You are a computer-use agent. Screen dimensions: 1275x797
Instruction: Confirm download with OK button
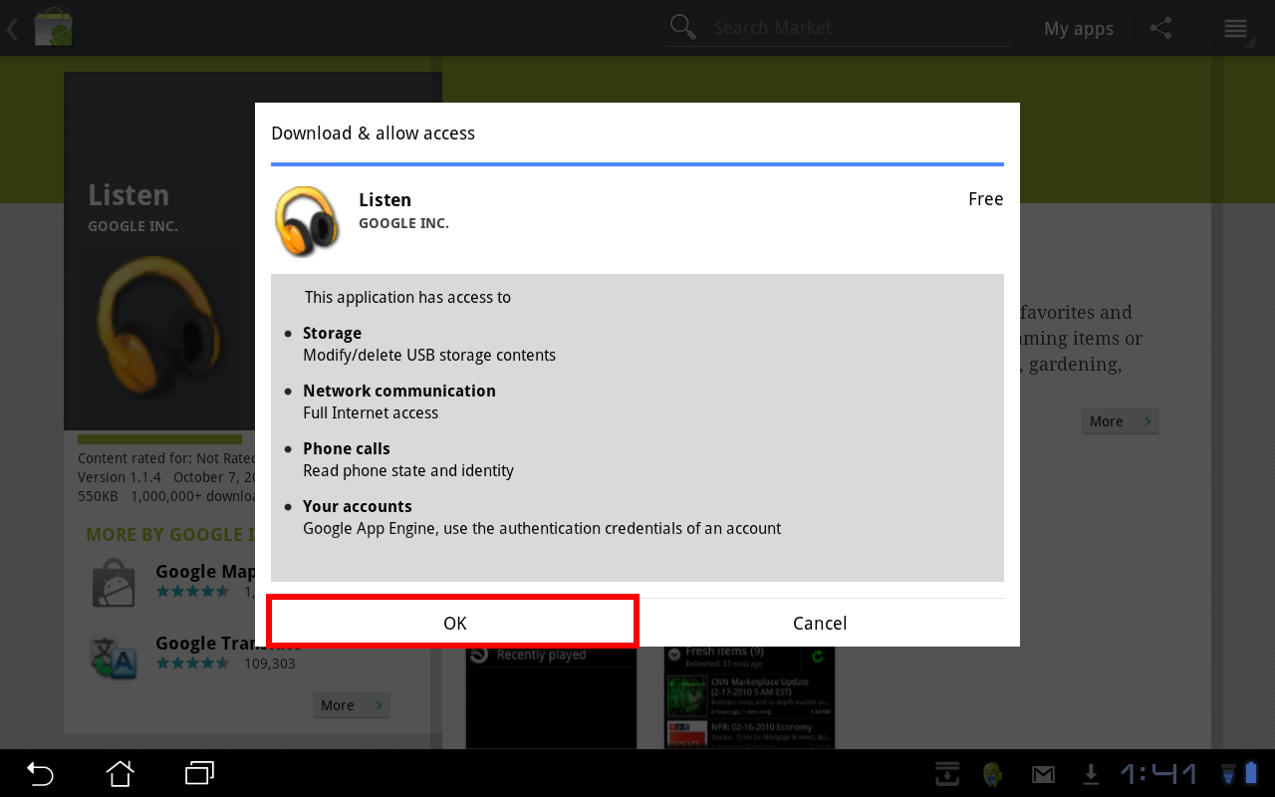pyautogui.click(x=453, y=623)
